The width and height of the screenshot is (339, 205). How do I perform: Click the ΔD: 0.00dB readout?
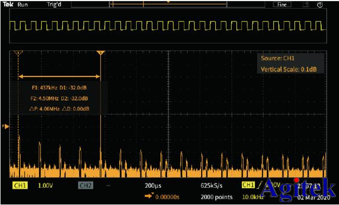[x=75, y=109]
